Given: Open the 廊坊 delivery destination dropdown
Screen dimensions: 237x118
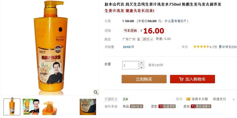Looking at the screenshot, I should click(147, 39).
